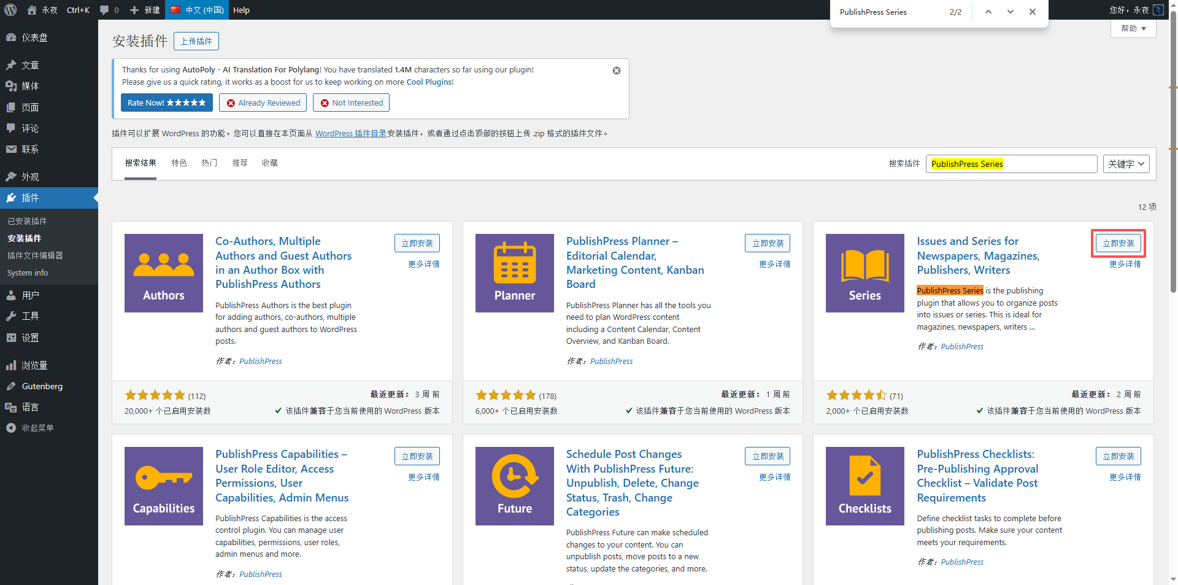Go to previous find match
This screenshot has width=1178, height=585.
click(x=988, y=12)
